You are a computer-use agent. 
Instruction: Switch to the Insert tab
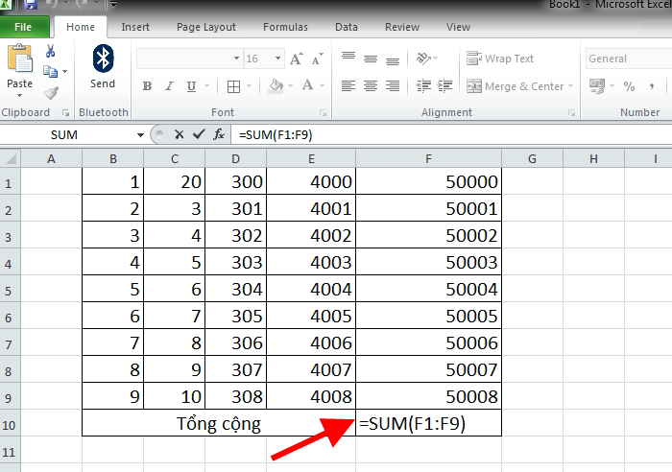[135, 27]
